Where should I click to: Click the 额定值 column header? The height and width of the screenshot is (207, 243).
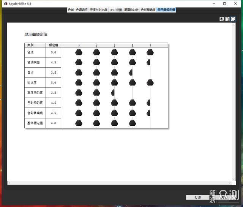click(x=54, y=45)
